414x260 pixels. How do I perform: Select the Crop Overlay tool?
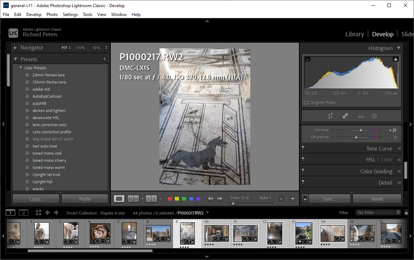click(330, 116)
